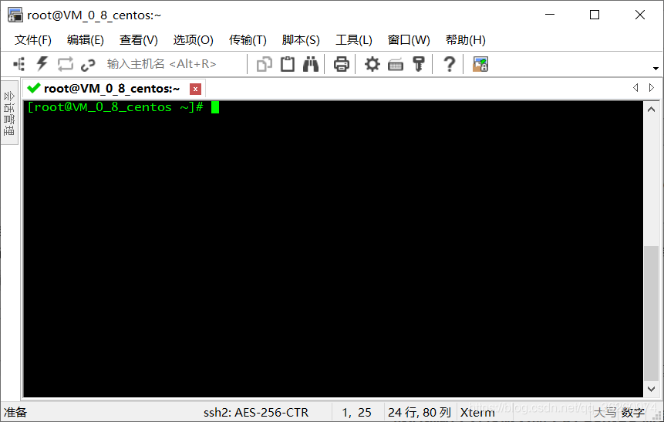Open the 脚本(S) menu
The height and width of the screenshot is (422, 664).
301,40
